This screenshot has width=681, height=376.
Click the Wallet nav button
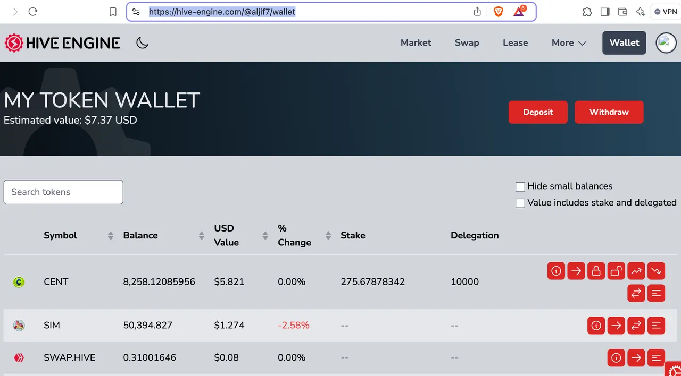(x=624, y=43)
